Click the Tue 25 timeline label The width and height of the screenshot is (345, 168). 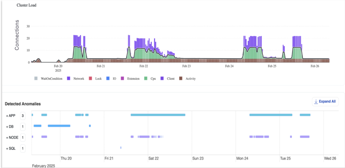point(286,158)
